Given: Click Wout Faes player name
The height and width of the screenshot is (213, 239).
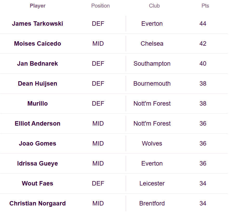Looking at the screenshot, I should pyautogui.click(x=37, y=183).
